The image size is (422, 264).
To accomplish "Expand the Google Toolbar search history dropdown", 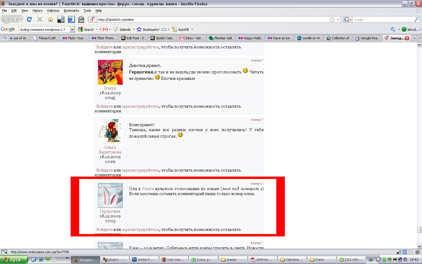I will 72,29.
